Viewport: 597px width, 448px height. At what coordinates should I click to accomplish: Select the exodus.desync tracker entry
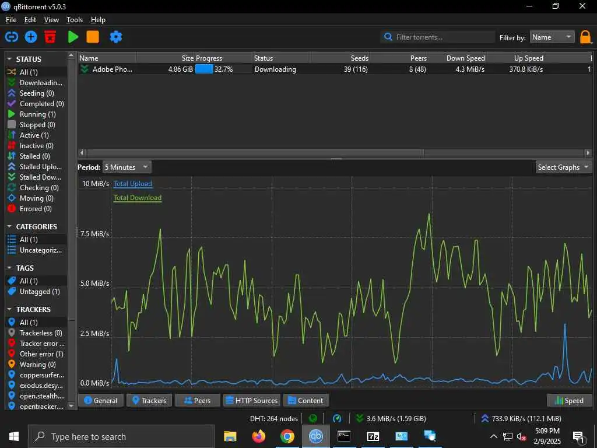tap(37, 386)
